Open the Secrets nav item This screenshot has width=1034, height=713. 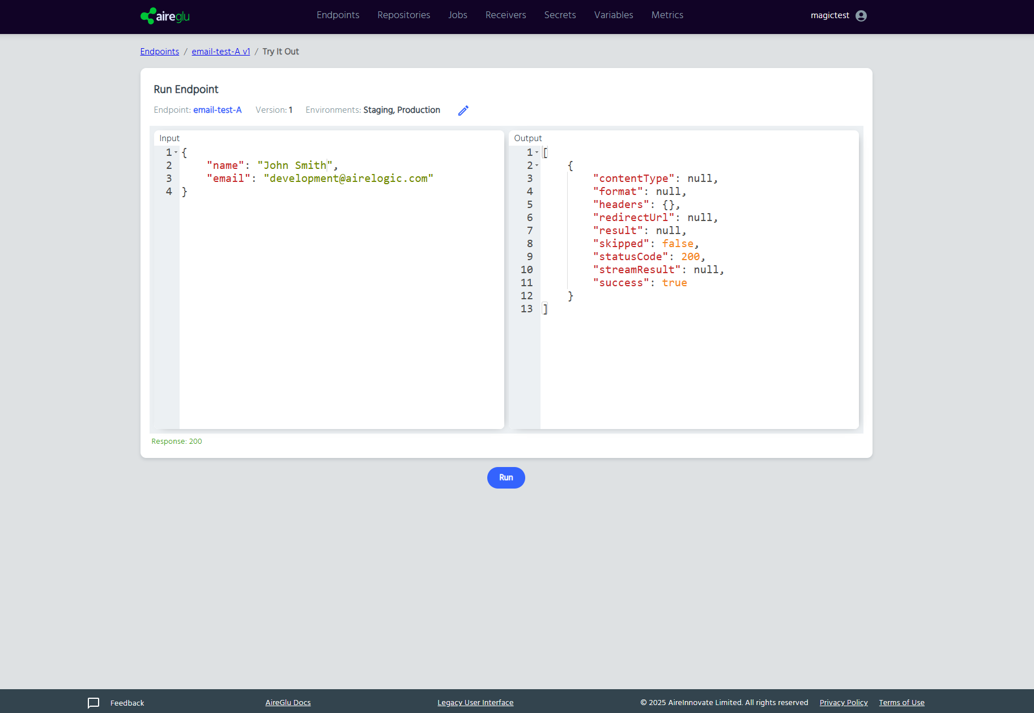(x=560, y=15)
